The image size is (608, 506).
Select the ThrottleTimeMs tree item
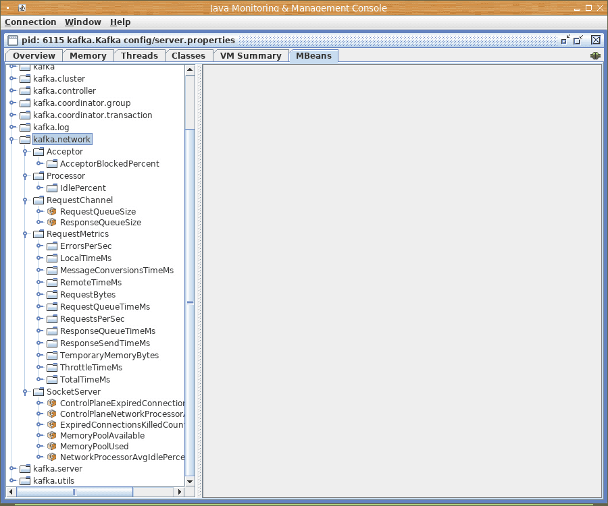[91, 368]
